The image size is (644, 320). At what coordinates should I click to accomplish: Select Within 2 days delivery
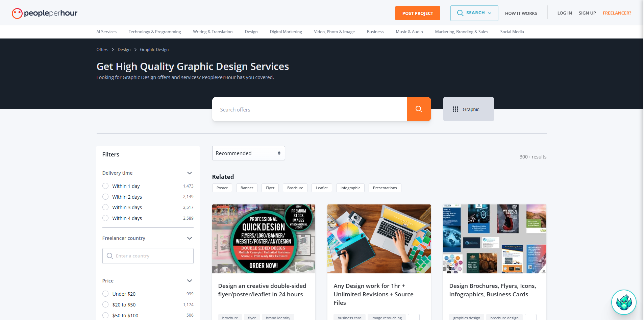105,197
